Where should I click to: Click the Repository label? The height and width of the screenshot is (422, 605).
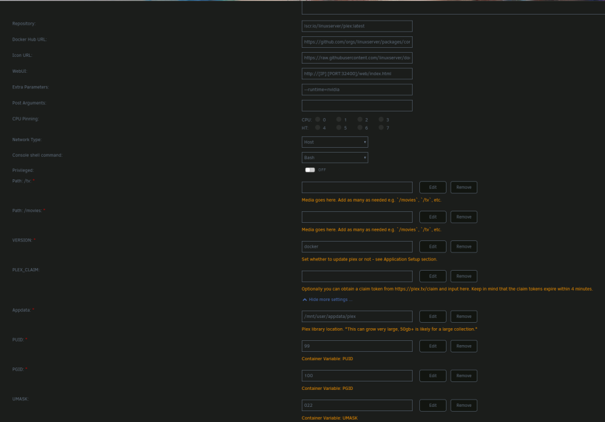(x=24, y=24)
